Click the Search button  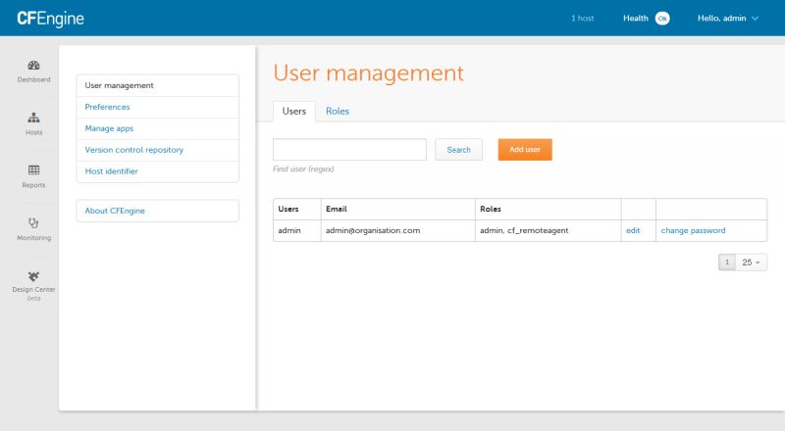pyautogui.click(x=458, y=150)
